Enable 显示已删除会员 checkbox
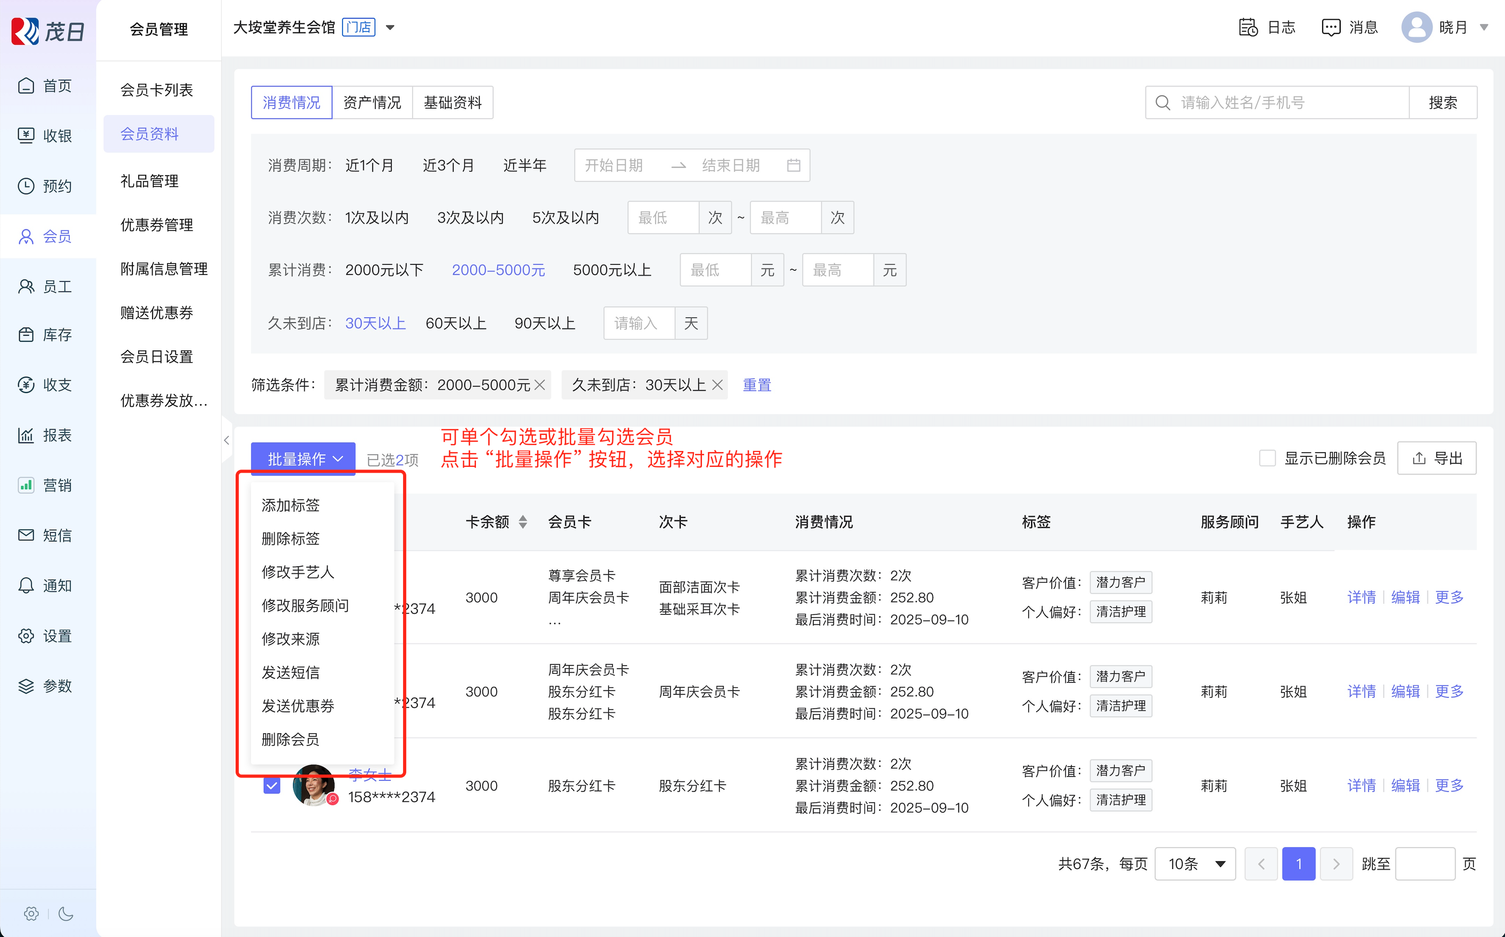This screenshot has width=1505, height=937. pos(1267,458)
